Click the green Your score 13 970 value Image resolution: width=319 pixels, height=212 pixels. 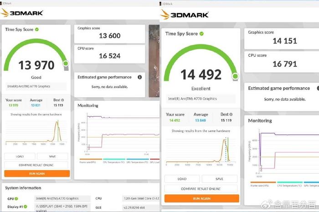tap(13, 105)
